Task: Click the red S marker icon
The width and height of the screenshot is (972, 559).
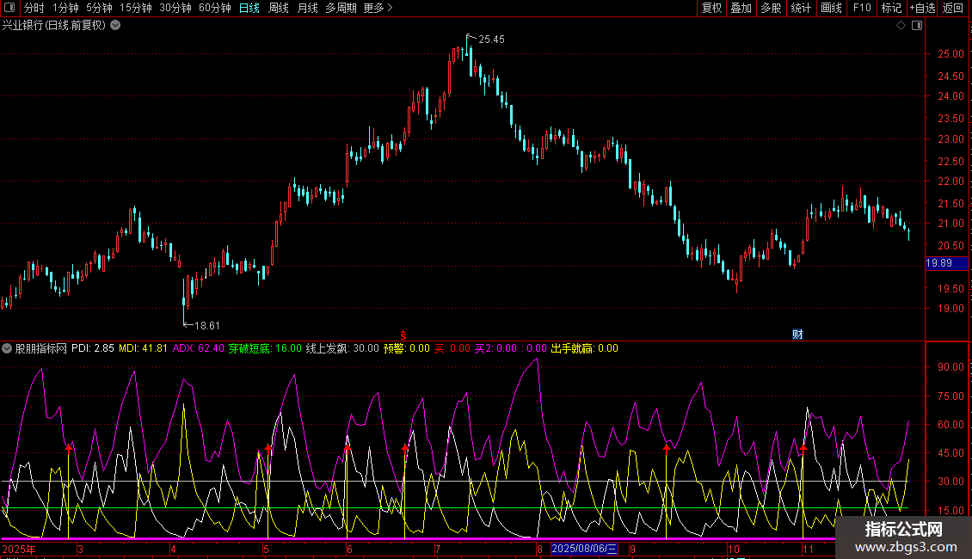Action: click(x=403, y=334)
